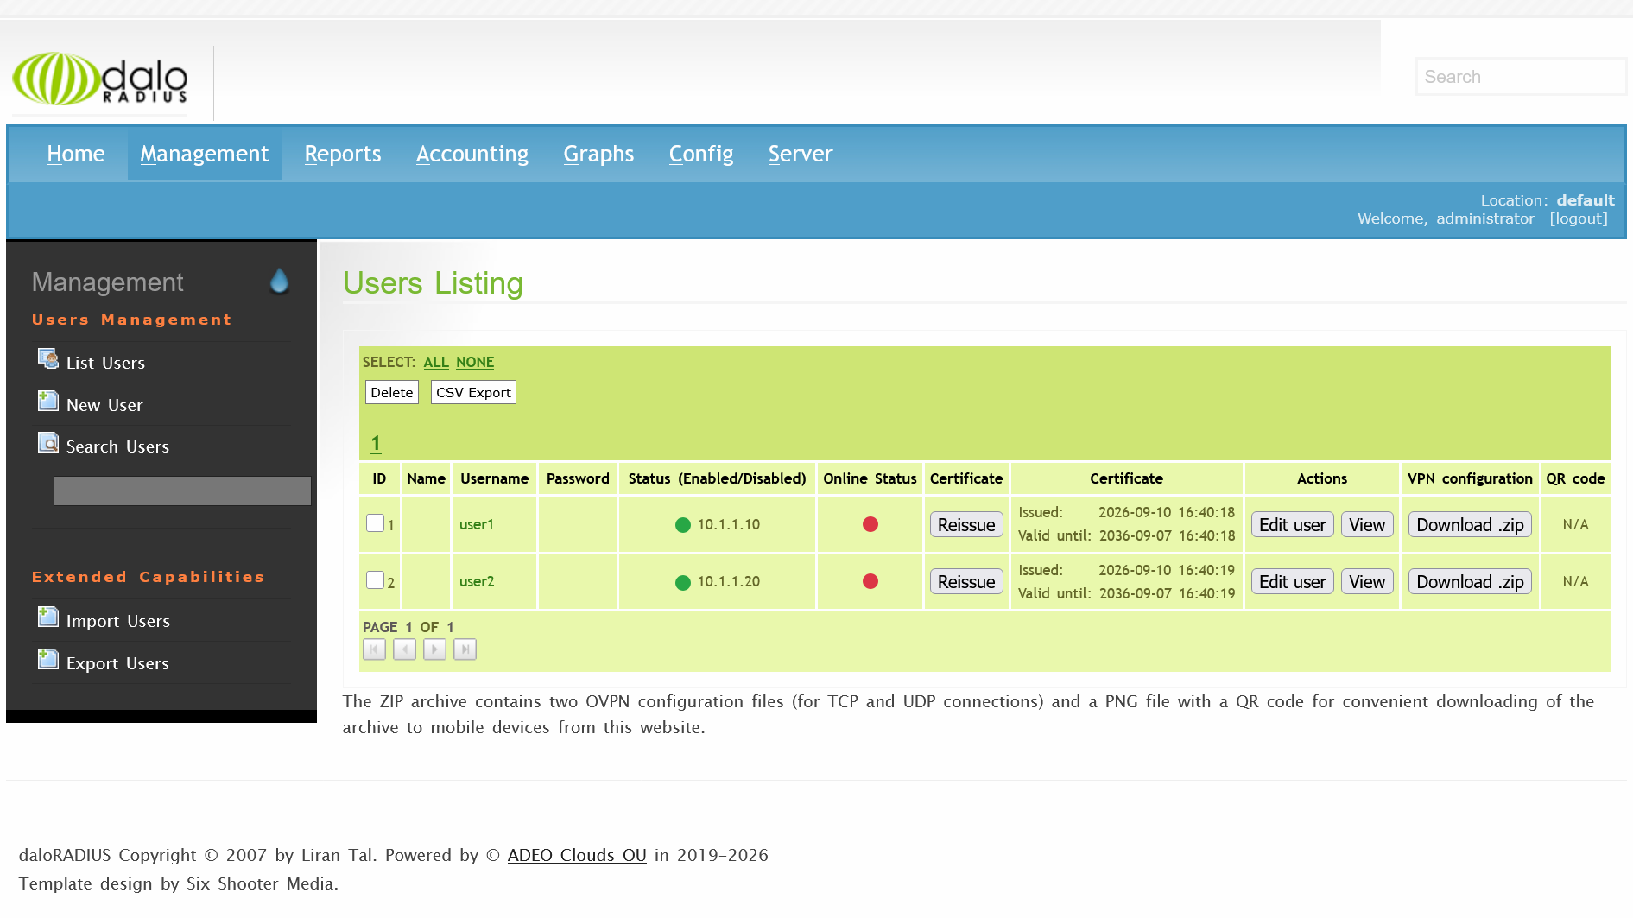Click Edit user for user2
The width and height of the screenshot is (1633, 918).
pyautogui.click(x=1292, y=582)
